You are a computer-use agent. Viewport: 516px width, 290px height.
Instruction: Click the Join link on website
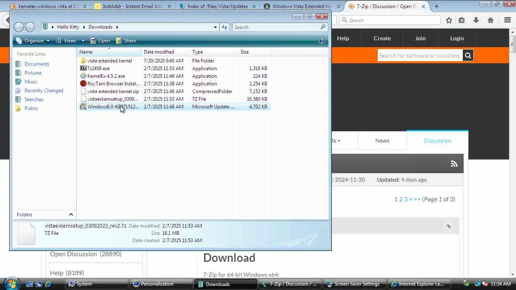click(x=420, y=38)
